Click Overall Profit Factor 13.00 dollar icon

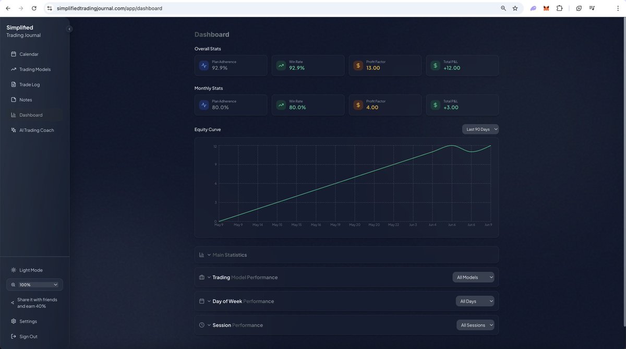click(x=358, y=66)
